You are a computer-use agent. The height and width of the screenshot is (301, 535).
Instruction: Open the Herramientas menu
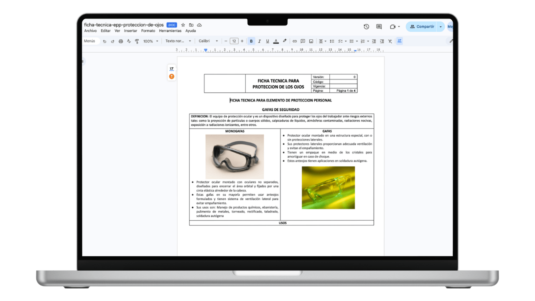pyautogui.click(x=170, y=31)
